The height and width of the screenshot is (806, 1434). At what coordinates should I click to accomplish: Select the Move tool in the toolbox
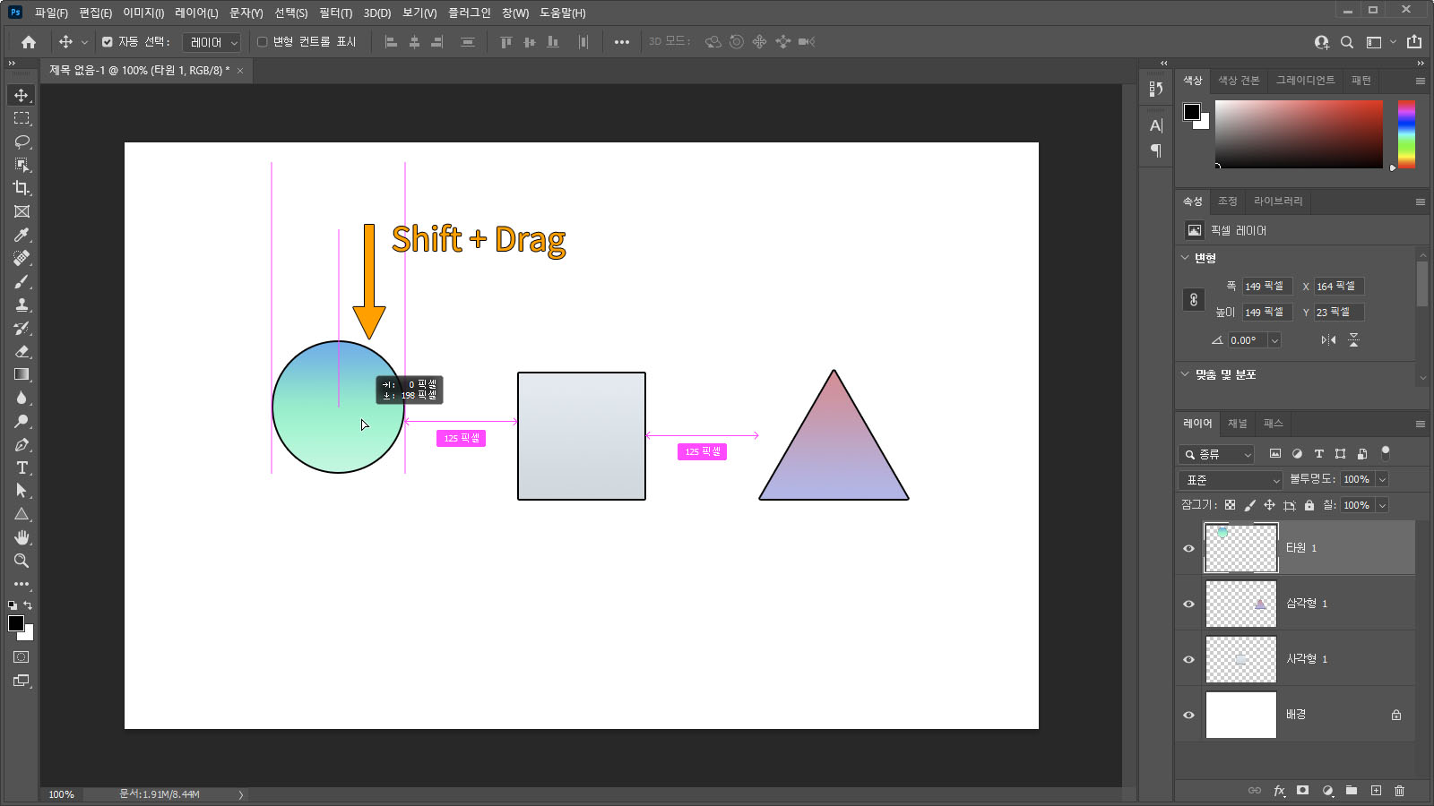[x=22, y=95]
